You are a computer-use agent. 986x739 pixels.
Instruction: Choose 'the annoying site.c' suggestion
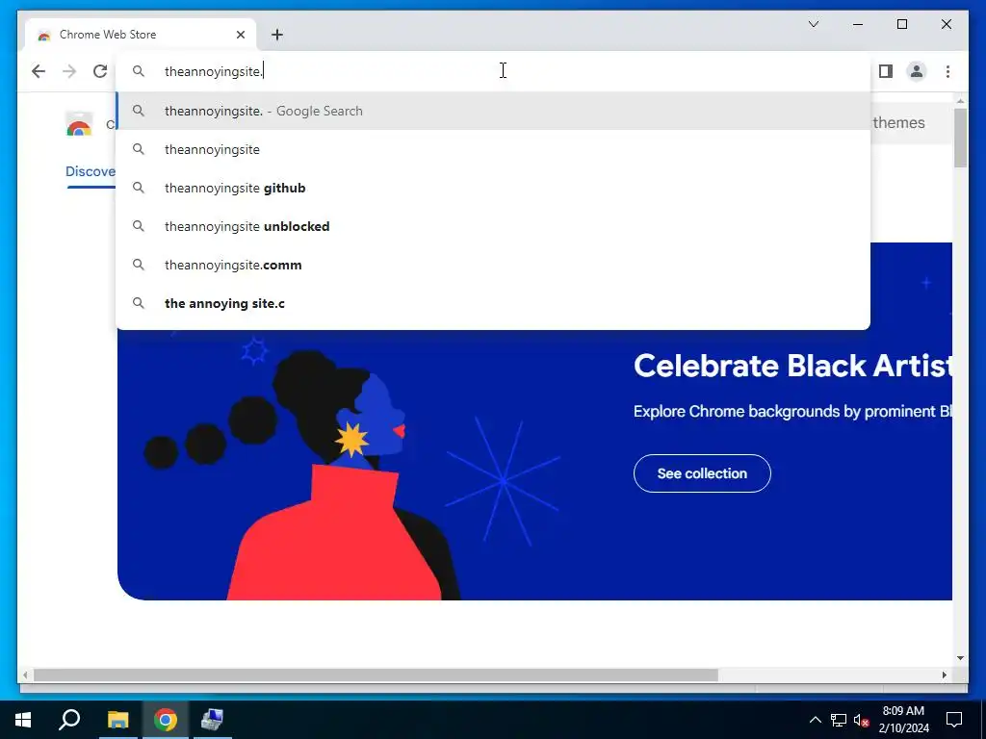coord(494,303)
